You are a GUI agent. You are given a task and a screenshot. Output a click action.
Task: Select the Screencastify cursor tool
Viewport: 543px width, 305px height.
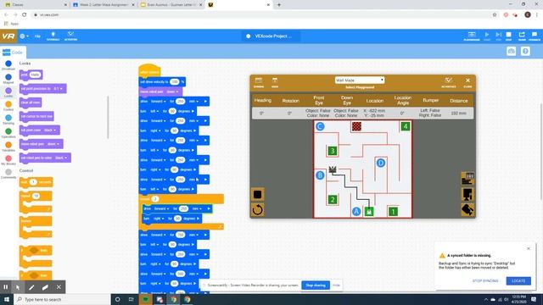[18, 287]
